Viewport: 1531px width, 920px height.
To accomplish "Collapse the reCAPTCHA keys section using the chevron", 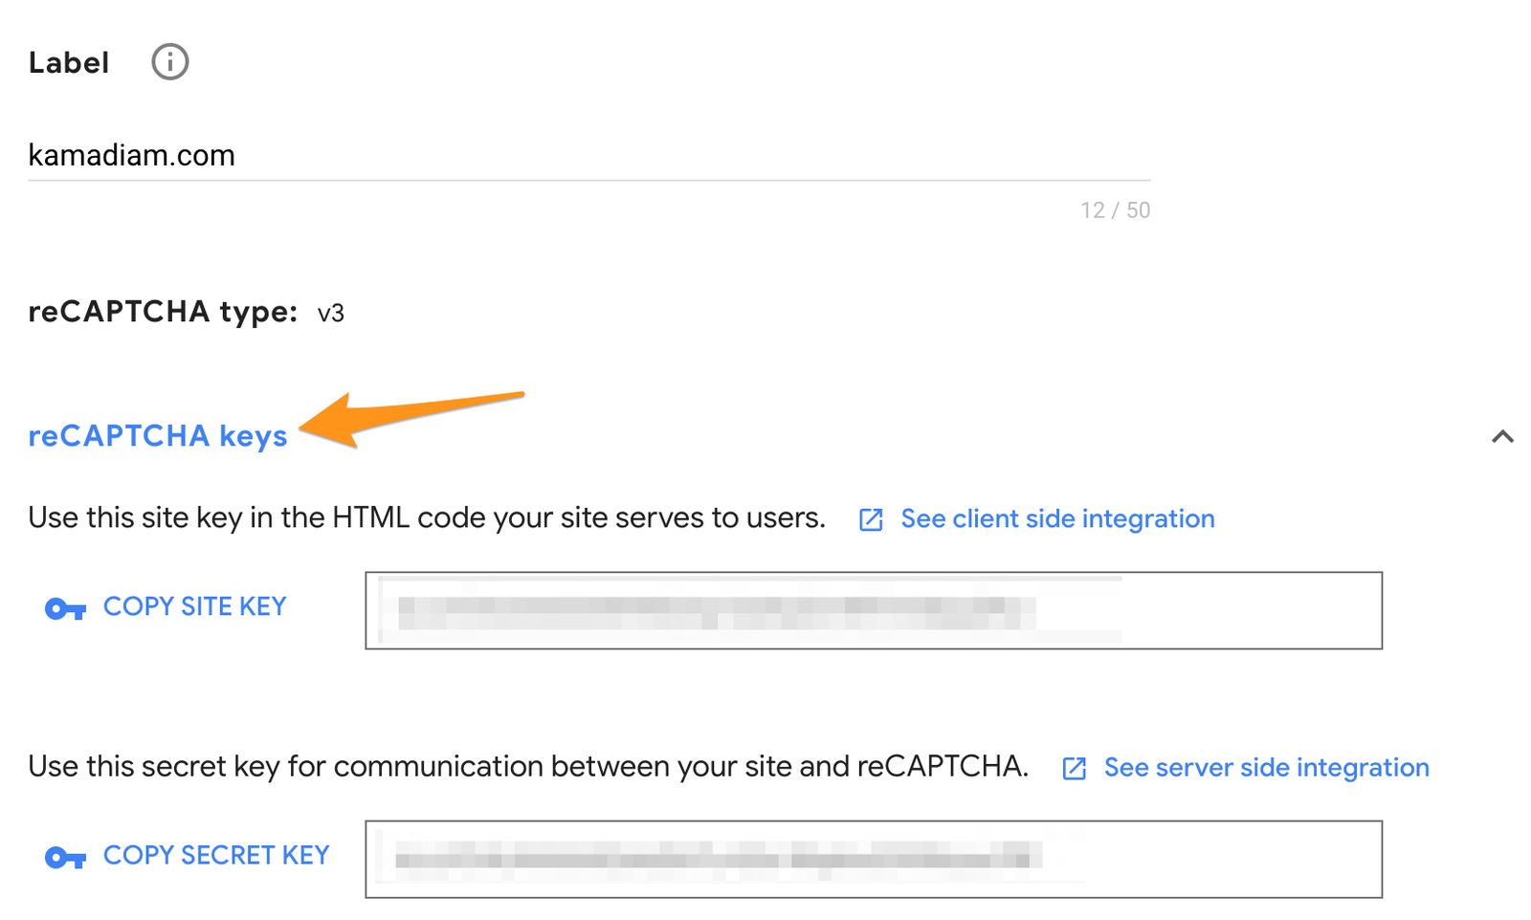I will tap(1502, 437).
